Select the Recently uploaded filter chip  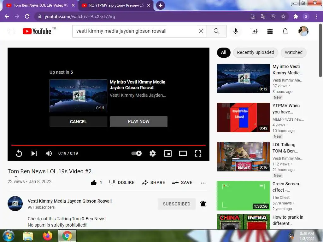pos(255,53)
